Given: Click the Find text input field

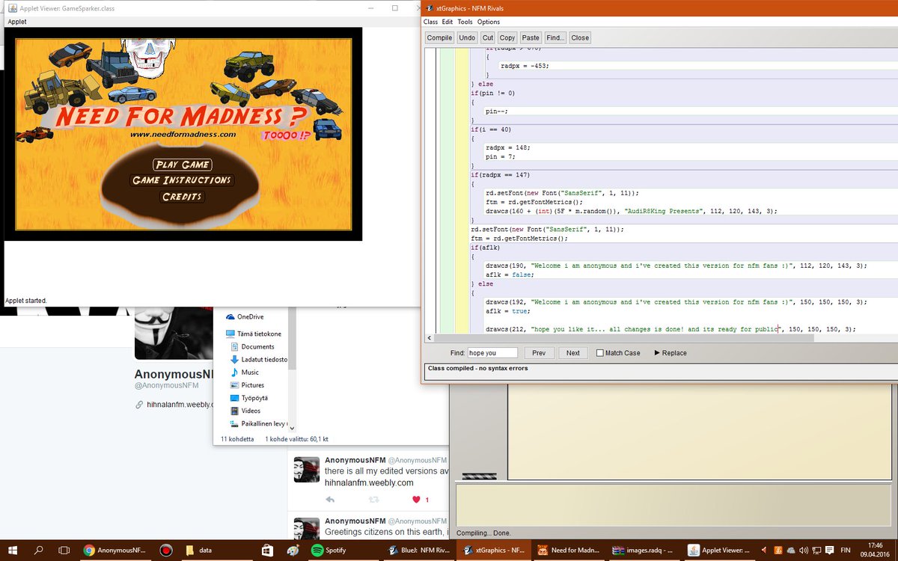Looking at the screenshot, I should tap(492, 352).
